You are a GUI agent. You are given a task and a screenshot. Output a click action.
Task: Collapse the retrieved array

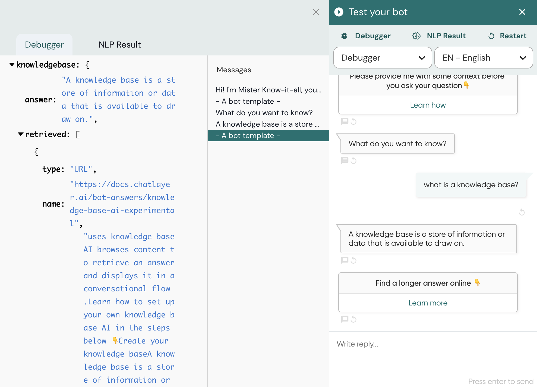click(x=20, y=134)
